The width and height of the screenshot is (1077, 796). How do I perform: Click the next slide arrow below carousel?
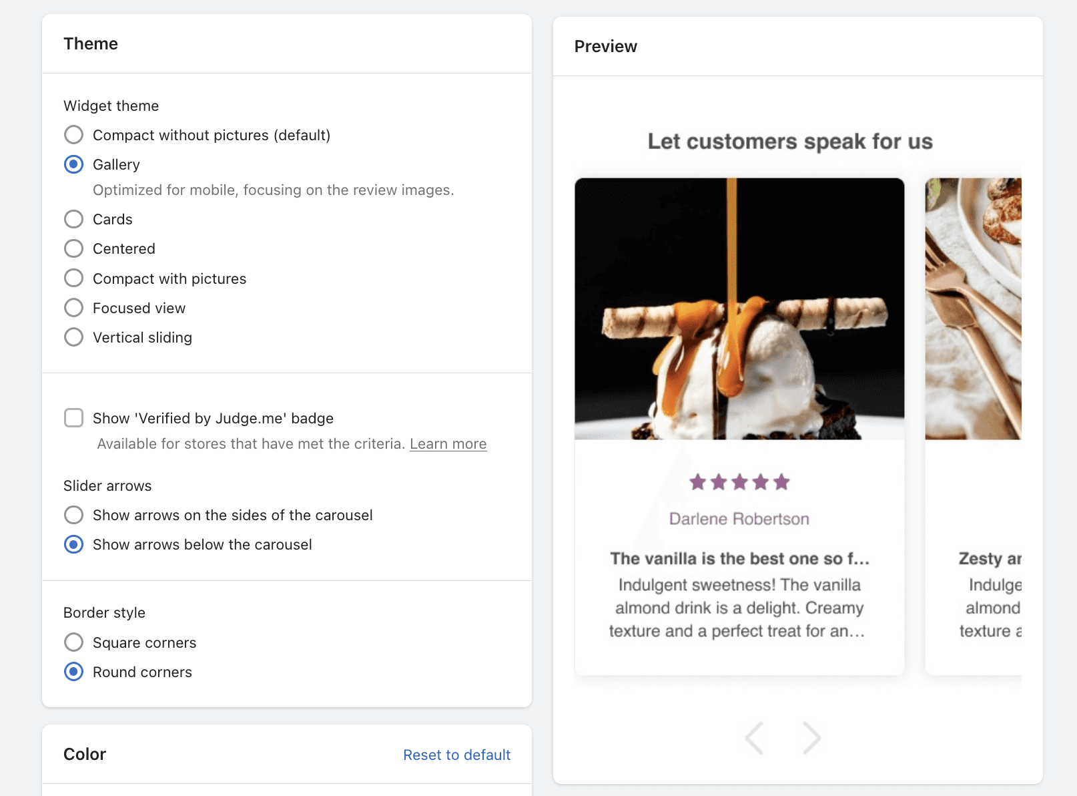coord(811,738)
